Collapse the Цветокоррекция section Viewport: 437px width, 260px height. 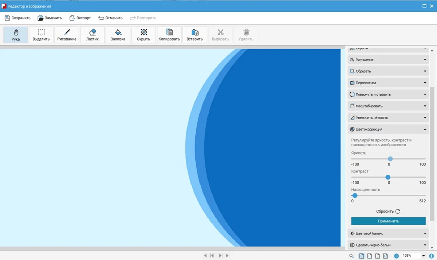click(x=387, y=129)
